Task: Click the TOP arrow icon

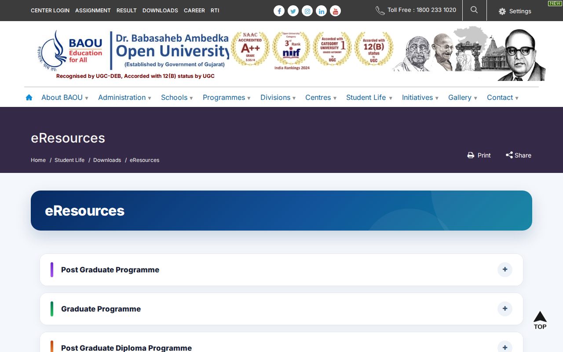Action: point(540,320)
